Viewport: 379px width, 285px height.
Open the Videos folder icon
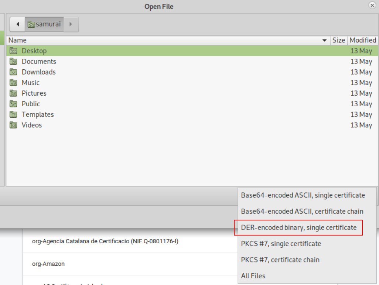pyautogui.click(x=13, y=125)
